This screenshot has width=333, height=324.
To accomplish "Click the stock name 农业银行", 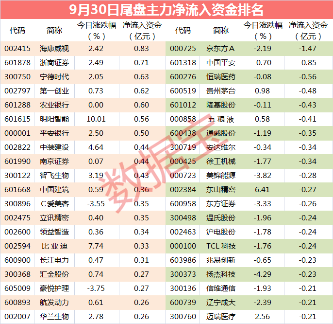I will (54, 105).
